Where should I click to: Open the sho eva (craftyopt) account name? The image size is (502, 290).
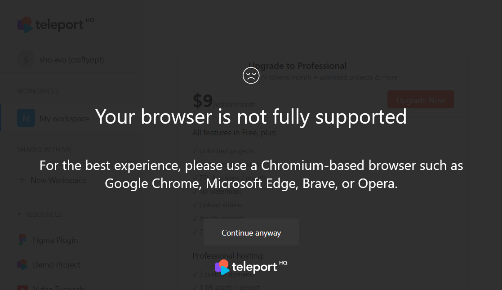pyautogui.click(x=72, y=60)
